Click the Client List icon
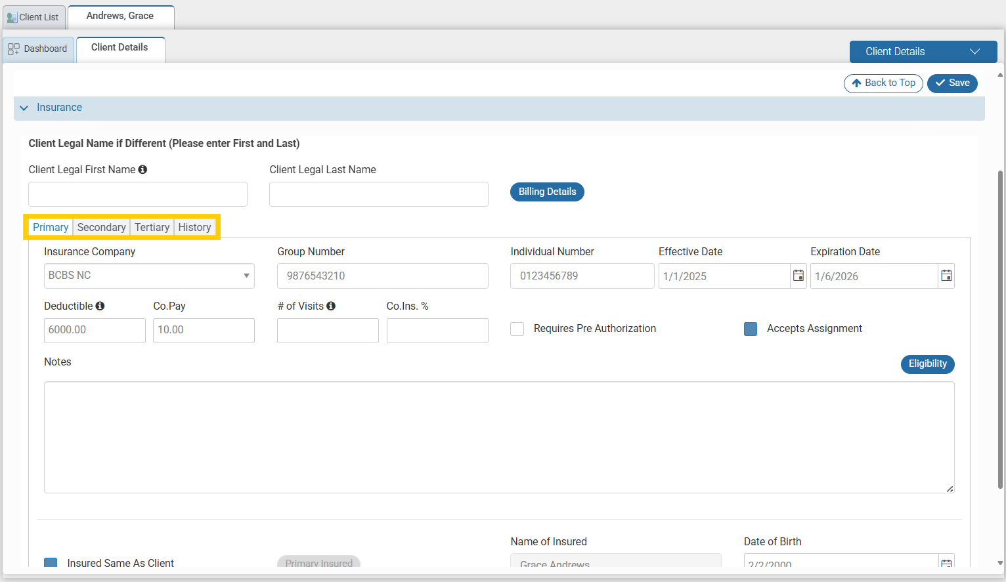The image size is (1006, 582). [13, 17]
